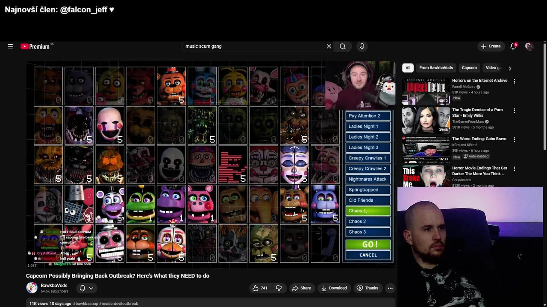Open the YouTube hamburger guide menu
The width and height of the screenshot is (547, 307).
pos(10,46)
